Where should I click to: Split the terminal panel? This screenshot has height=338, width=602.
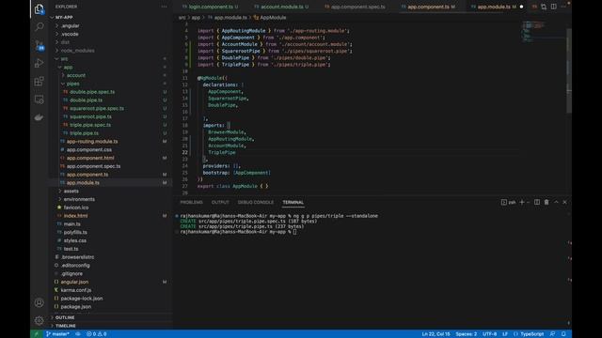coord(537,202)
